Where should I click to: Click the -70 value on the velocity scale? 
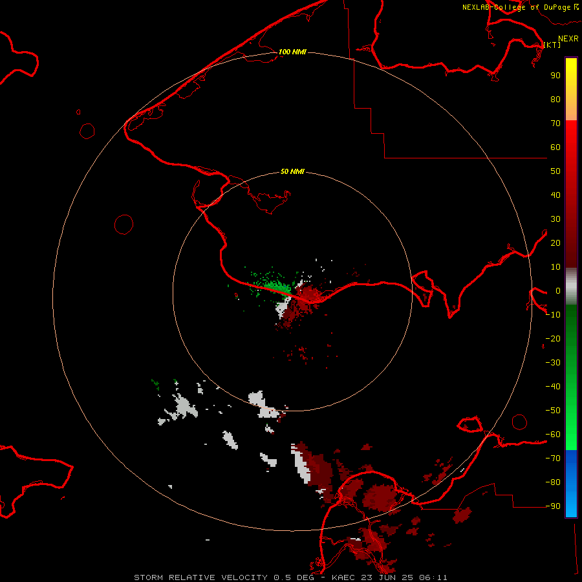click(553, 458)
